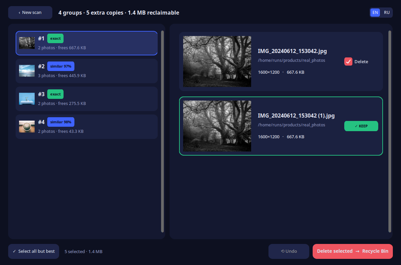Click the Undo button
Image resolution: width=401 pixels, height=265 pixels.
[289, 251]
